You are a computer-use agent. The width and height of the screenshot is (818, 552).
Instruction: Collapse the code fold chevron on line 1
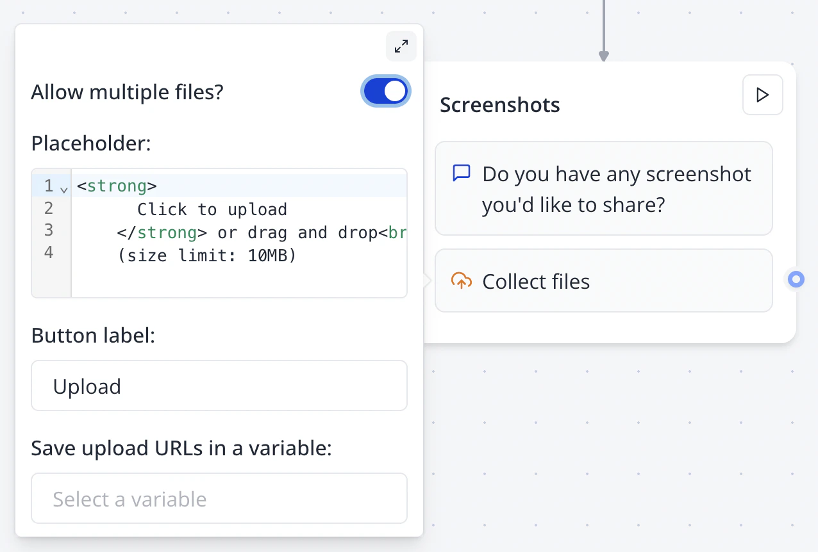click(x=63, y=190)
